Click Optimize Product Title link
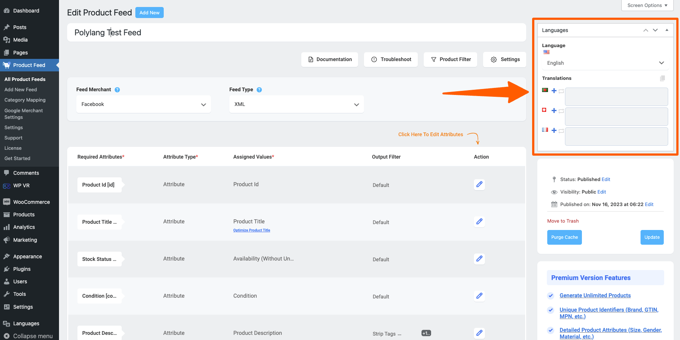 tap(251, 230)
